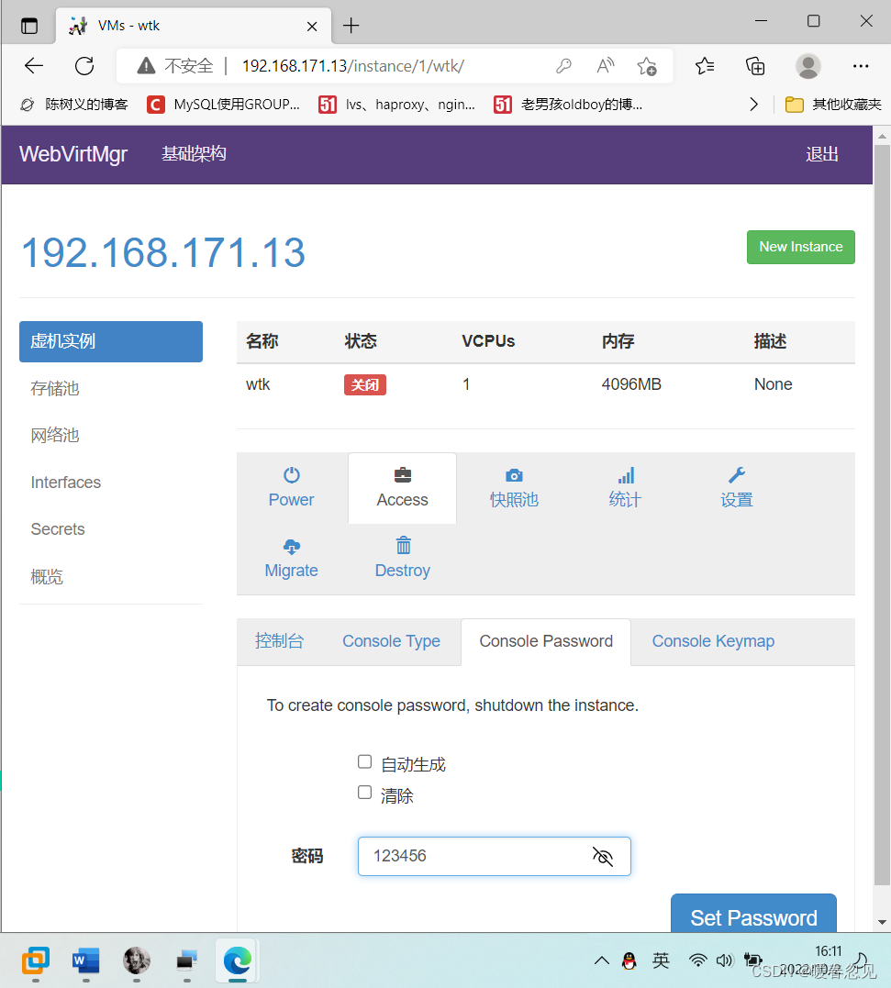The height and width of the screenshot is (988, 891).
Task: Switch to Console Keymap sub-tab
Action: pyautogui.click(x=713, y=641)
